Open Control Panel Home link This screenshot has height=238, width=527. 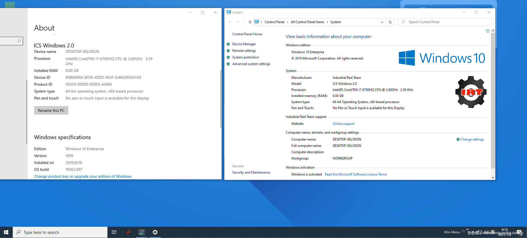247,34
